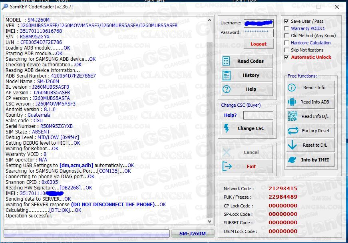Click the SamKEY key icon in title bar
The height and width of the screenshot is (243, 348).
[5, 7]
